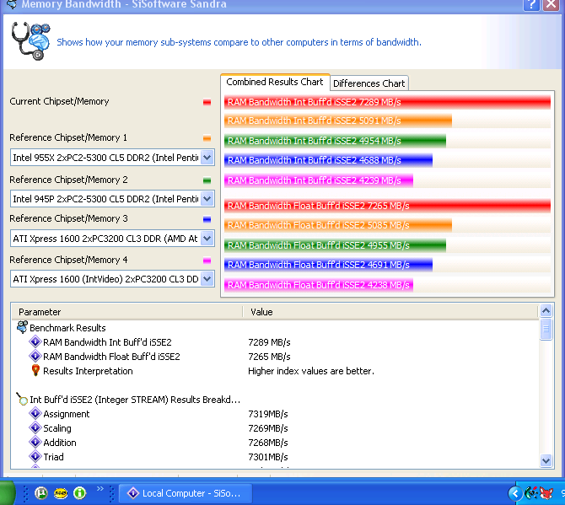Click the diamond icon beside RAM Bandwidth Int Buff'd iSSE2
Viewport: 565px width, 505px height.
coord(35,341)
